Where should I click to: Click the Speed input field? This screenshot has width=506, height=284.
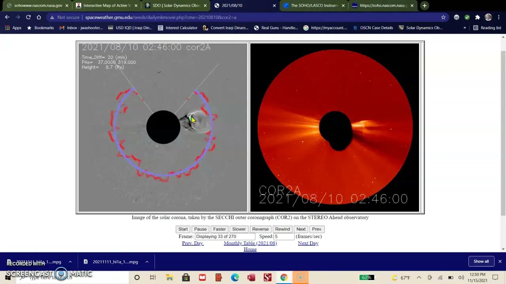pyautogui.click(x=284, y=237)
